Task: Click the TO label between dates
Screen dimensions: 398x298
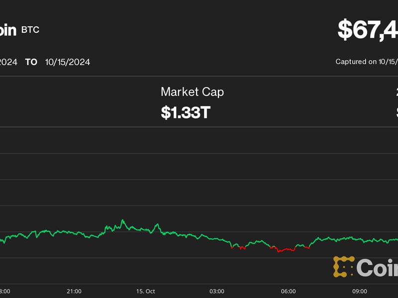Action: 31,62
